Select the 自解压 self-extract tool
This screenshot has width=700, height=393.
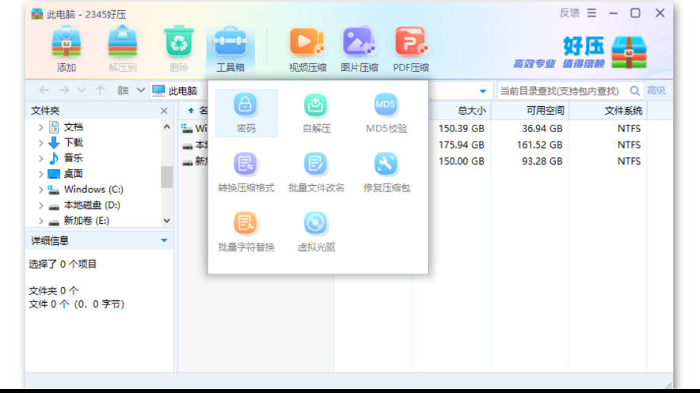point(316,113)
